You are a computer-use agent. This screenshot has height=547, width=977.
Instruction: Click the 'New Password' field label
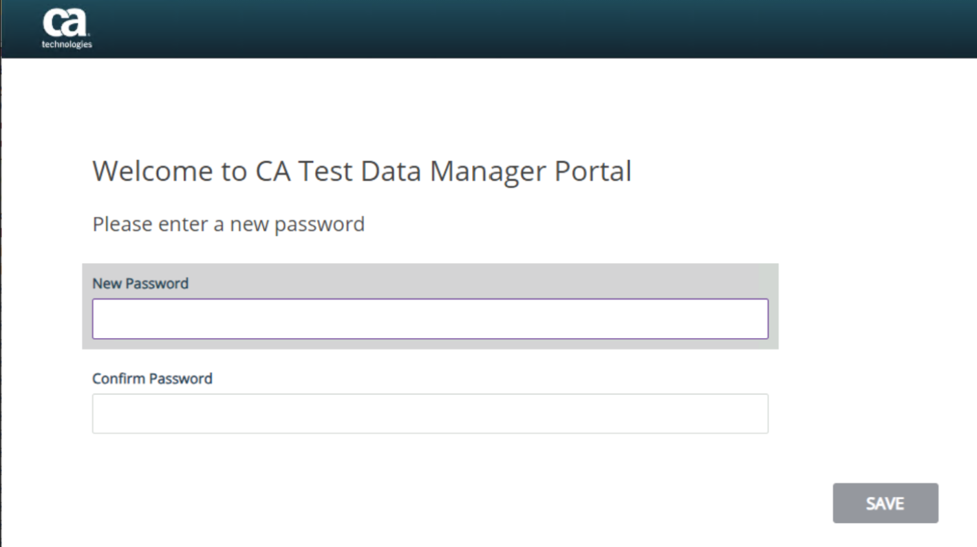[x=140, y=283]
